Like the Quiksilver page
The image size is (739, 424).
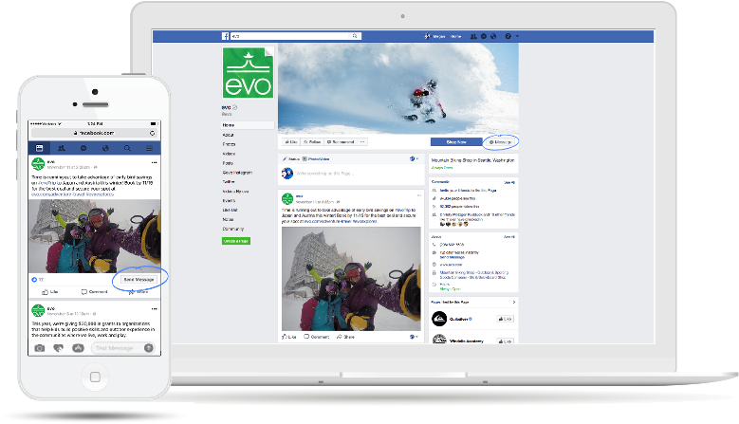(x=506, y=319)
